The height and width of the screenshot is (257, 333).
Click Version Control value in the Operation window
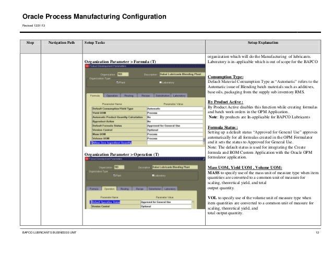(166, 206)
